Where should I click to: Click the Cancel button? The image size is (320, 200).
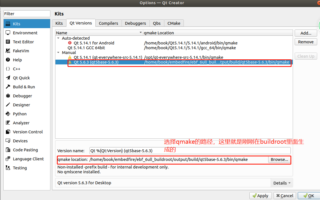tap(285, 196)
